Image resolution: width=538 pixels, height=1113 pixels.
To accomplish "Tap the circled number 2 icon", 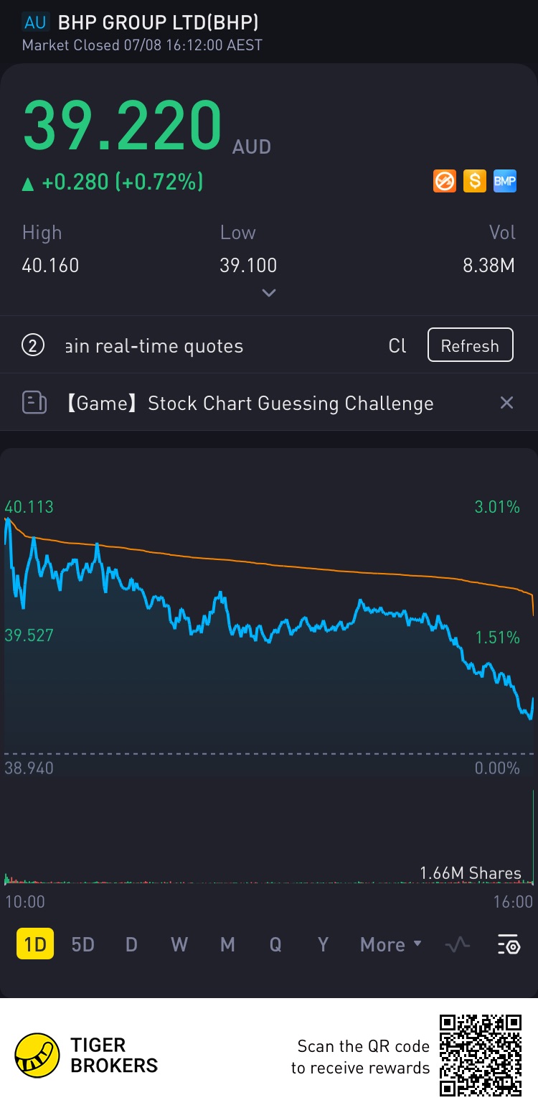I will tap(33, 345).
